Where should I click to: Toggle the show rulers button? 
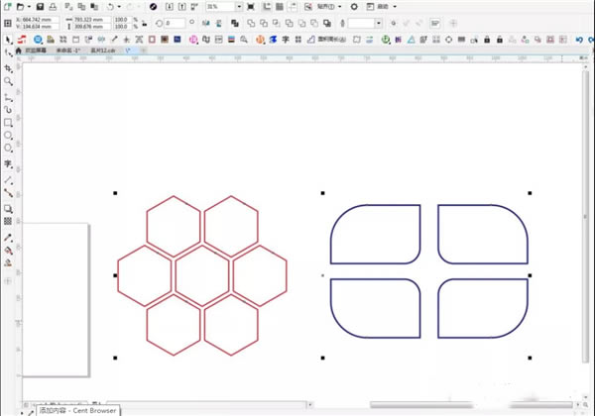(x=267, y=7)
